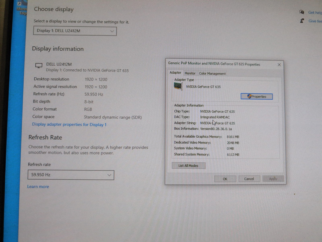Switch to the Monitor tab
Screen dimensions: 322x242
(190, 73)
